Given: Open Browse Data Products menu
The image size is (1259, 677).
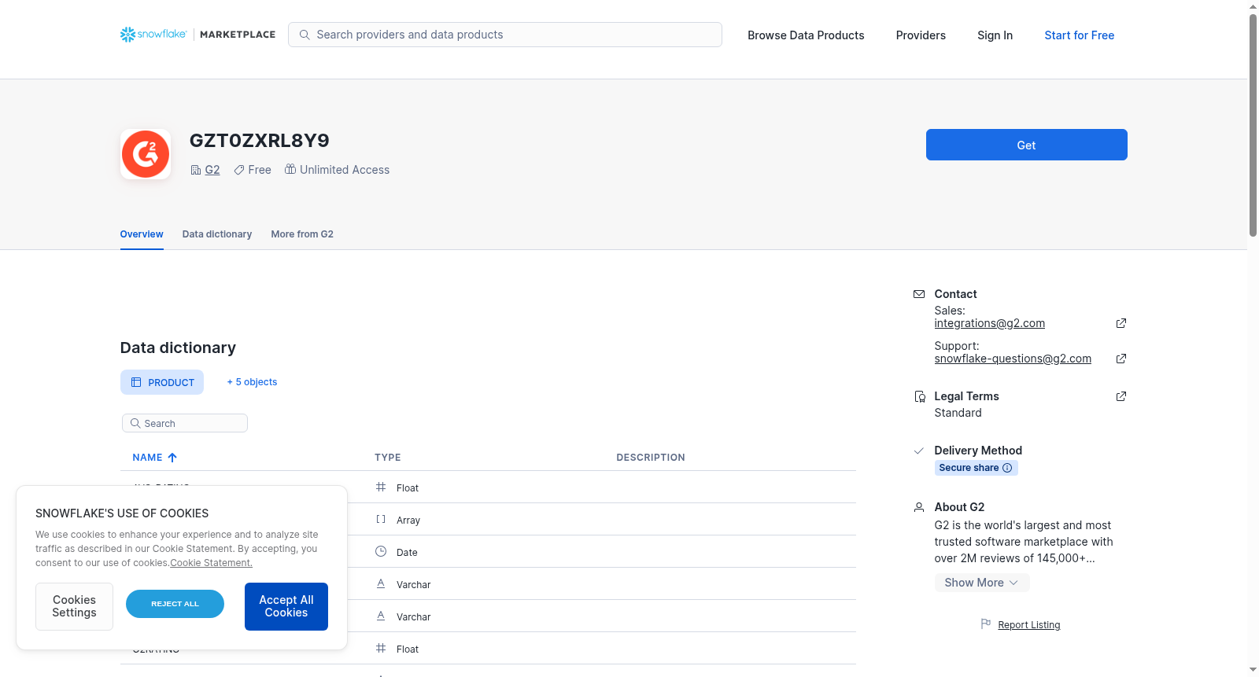Looking at the screenshot, I should click(x=806, y=35).
